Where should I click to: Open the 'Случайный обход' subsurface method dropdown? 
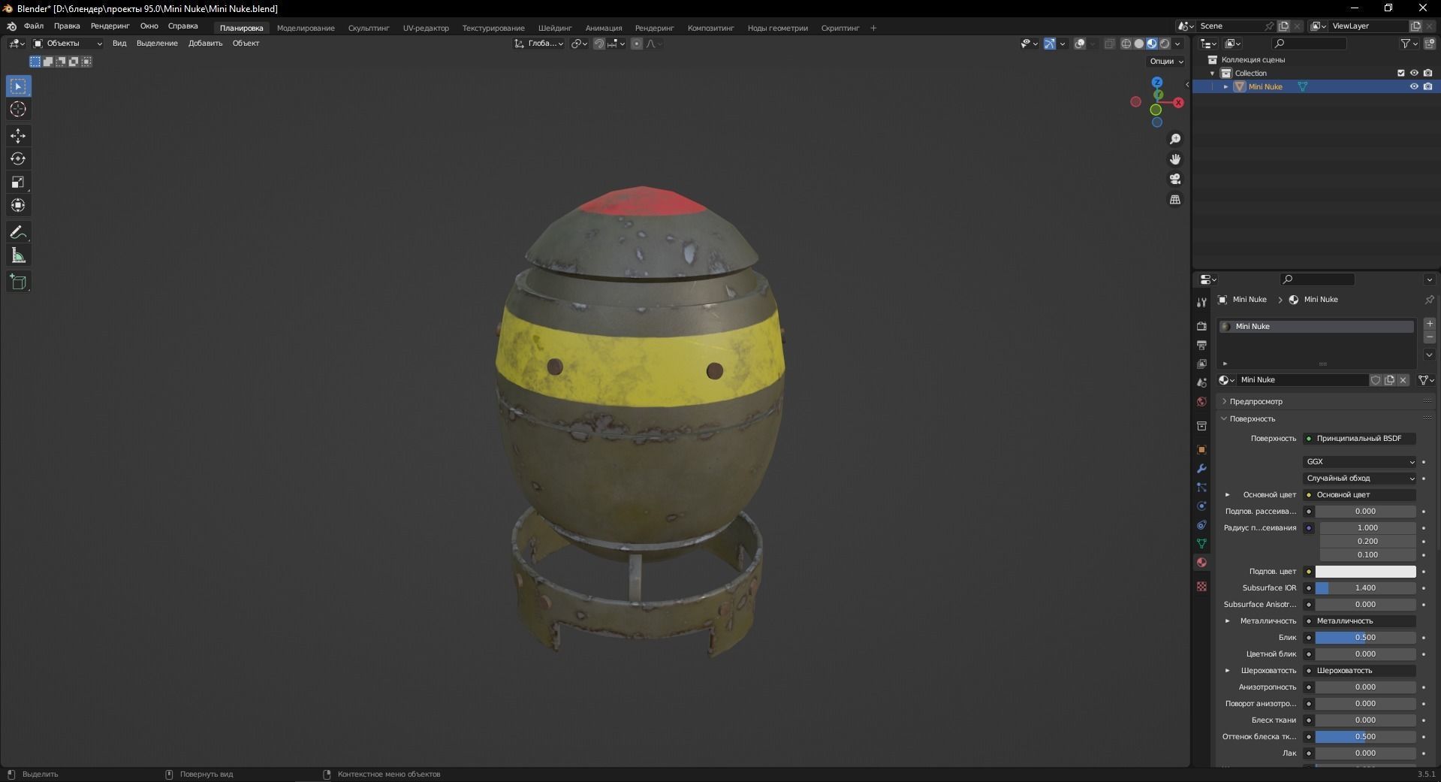coord(1360,479)
